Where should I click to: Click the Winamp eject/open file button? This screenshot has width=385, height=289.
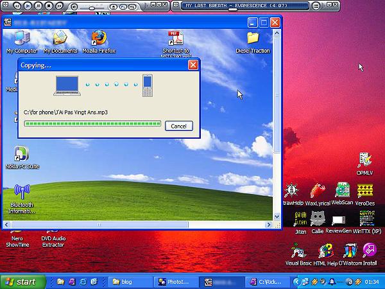(x=113, y=7)
